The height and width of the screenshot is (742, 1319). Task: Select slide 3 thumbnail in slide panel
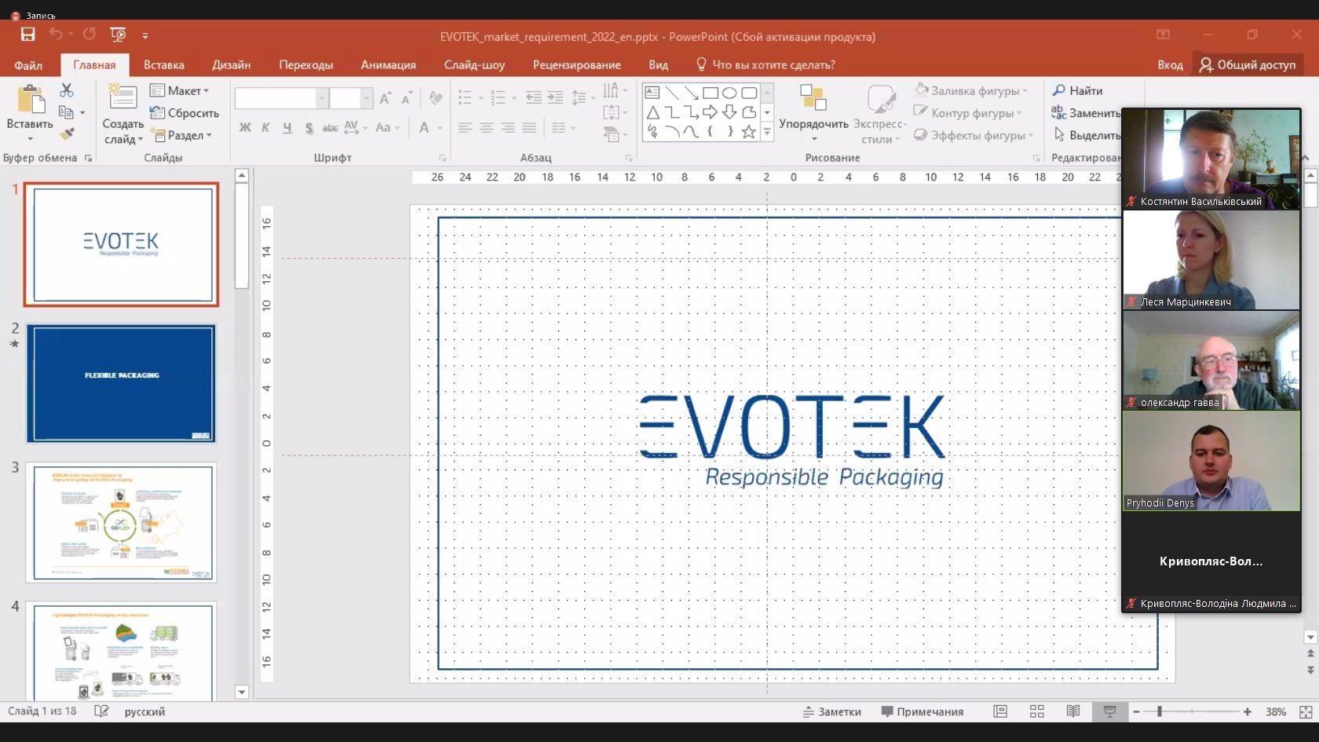121,522
